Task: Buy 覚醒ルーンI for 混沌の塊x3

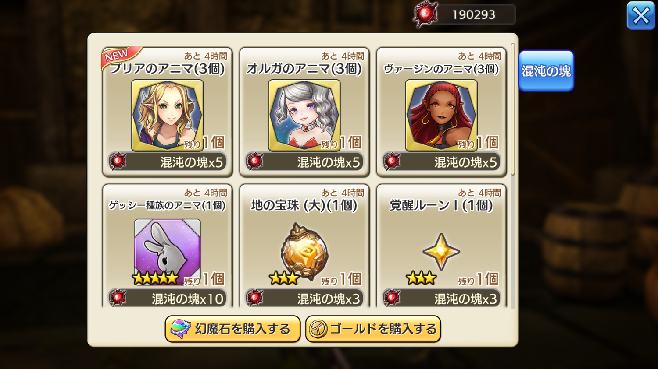Action: [441, 299]
